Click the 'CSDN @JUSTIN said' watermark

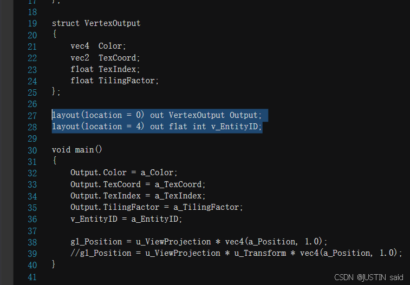point(368,277)
